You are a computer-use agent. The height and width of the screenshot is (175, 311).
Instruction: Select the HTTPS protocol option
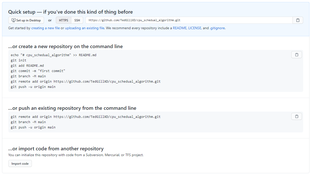[63, 20]
